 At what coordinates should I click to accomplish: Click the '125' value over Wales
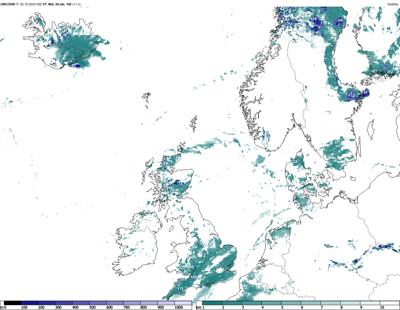pos(182,267)
